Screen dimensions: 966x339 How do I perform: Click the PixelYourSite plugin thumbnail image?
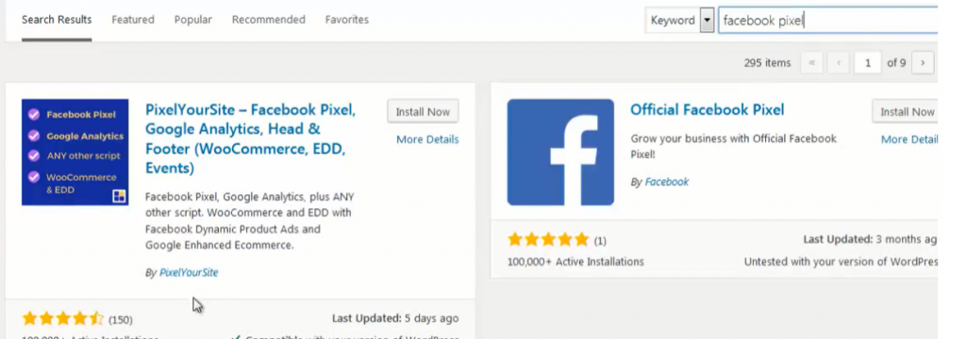point(75,152)
